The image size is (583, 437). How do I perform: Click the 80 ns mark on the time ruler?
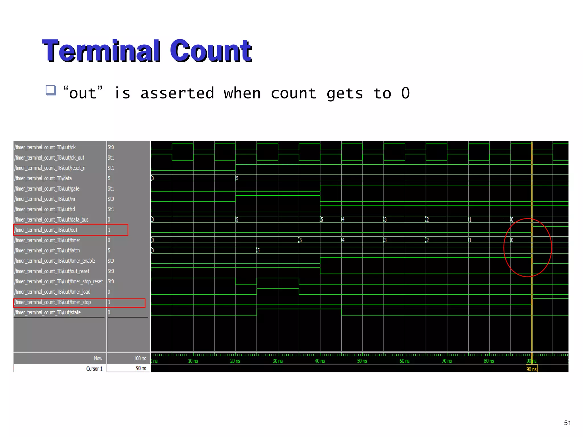[x=489, y=361]
